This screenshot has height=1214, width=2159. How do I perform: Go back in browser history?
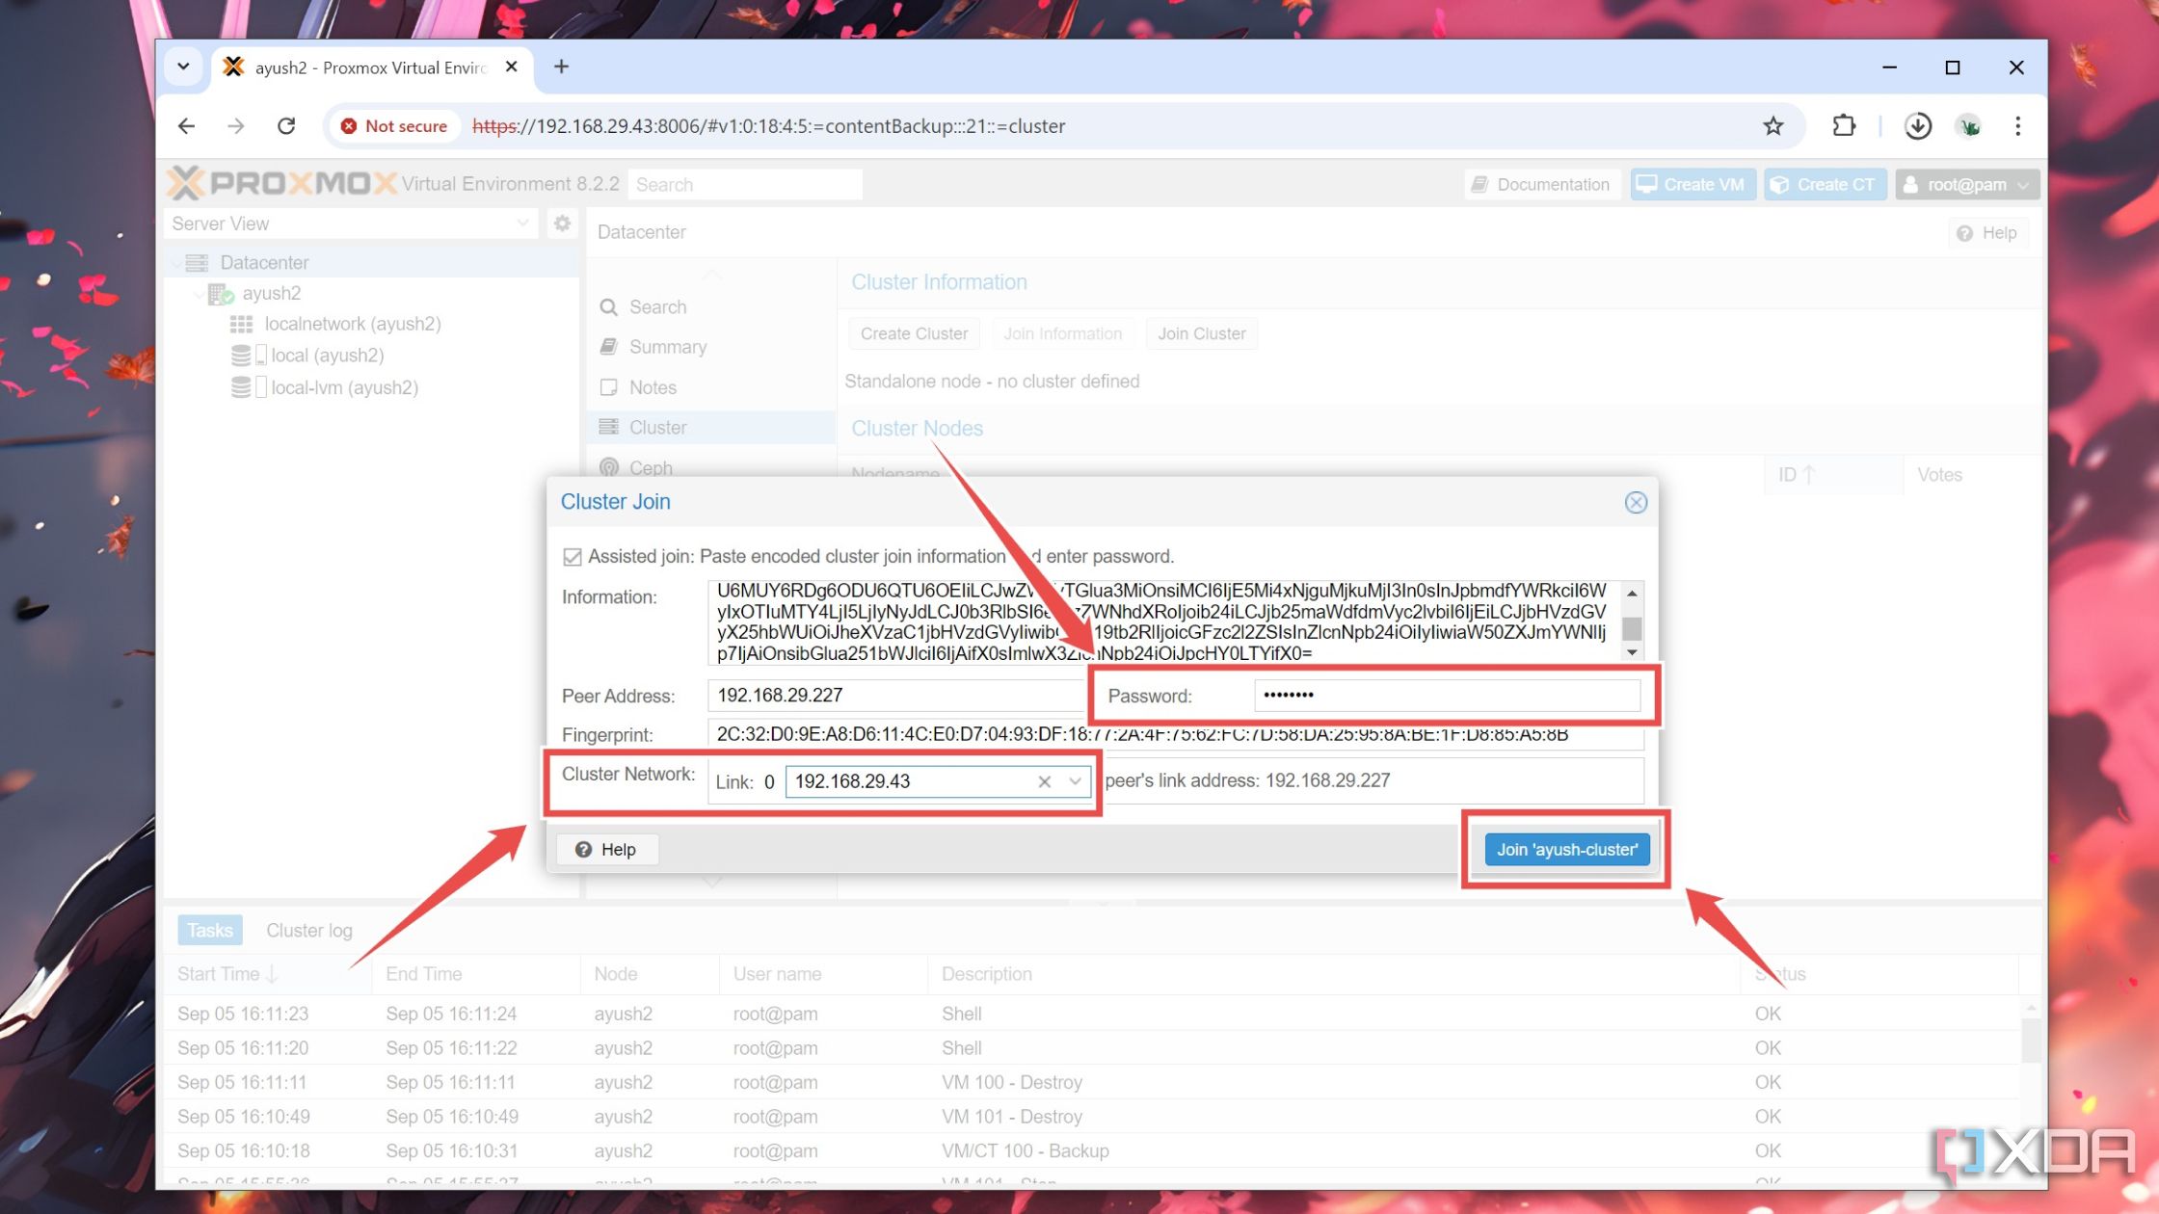pyautogui.click(x=187, y=126)
